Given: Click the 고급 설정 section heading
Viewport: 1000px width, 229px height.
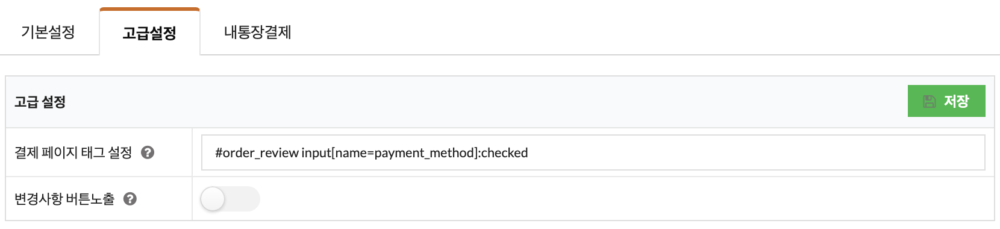Looking at the screenshot, I should (x=40, y=102).
